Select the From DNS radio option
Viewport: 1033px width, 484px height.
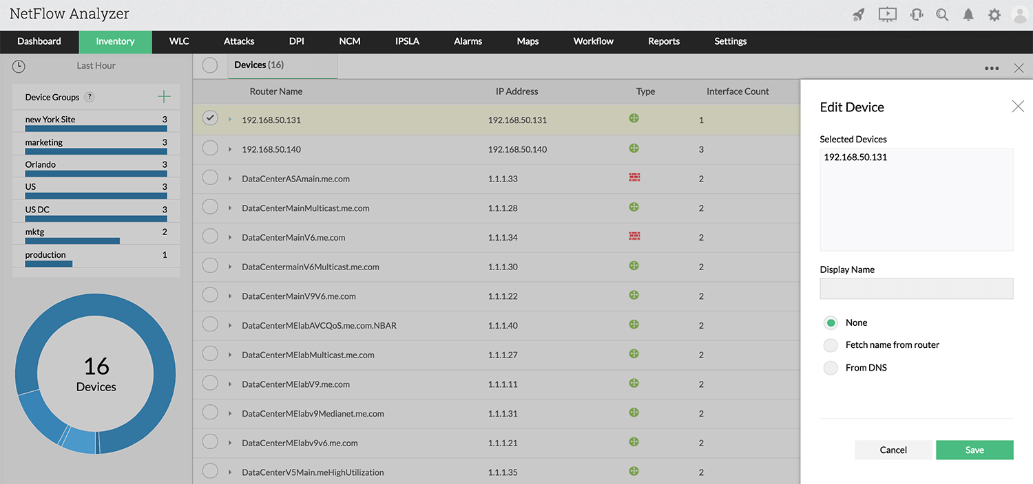coord(831,368)
